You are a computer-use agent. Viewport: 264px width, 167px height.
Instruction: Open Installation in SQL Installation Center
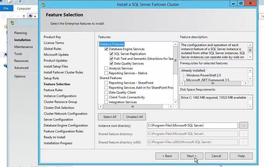click(x=22, y=40)
